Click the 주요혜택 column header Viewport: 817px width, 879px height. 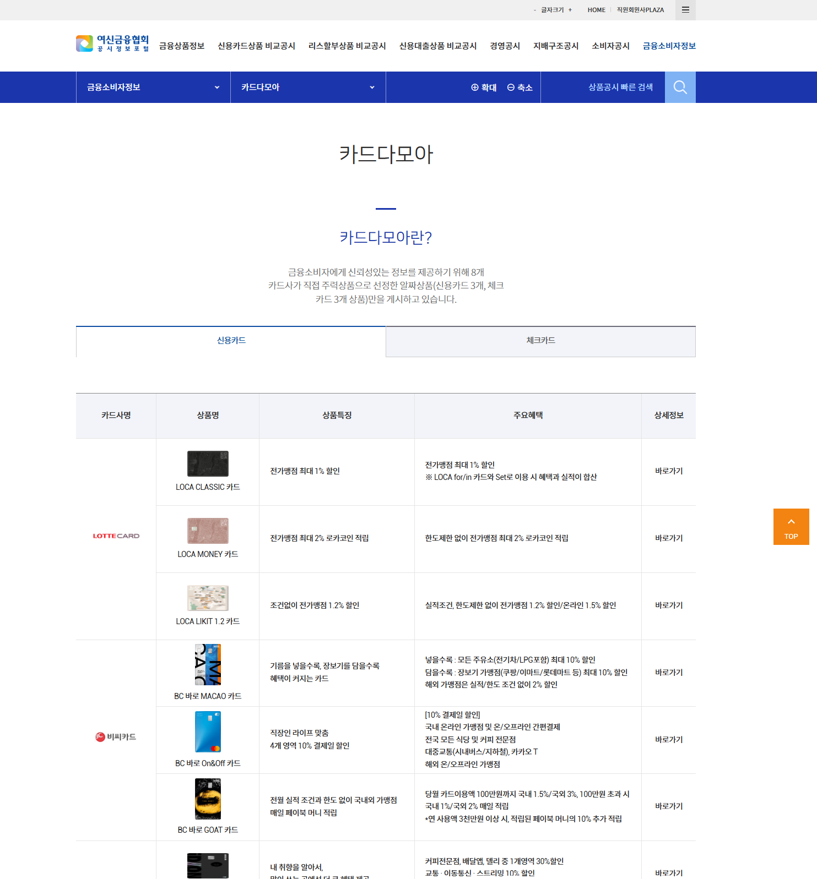[x=528, y=416]
